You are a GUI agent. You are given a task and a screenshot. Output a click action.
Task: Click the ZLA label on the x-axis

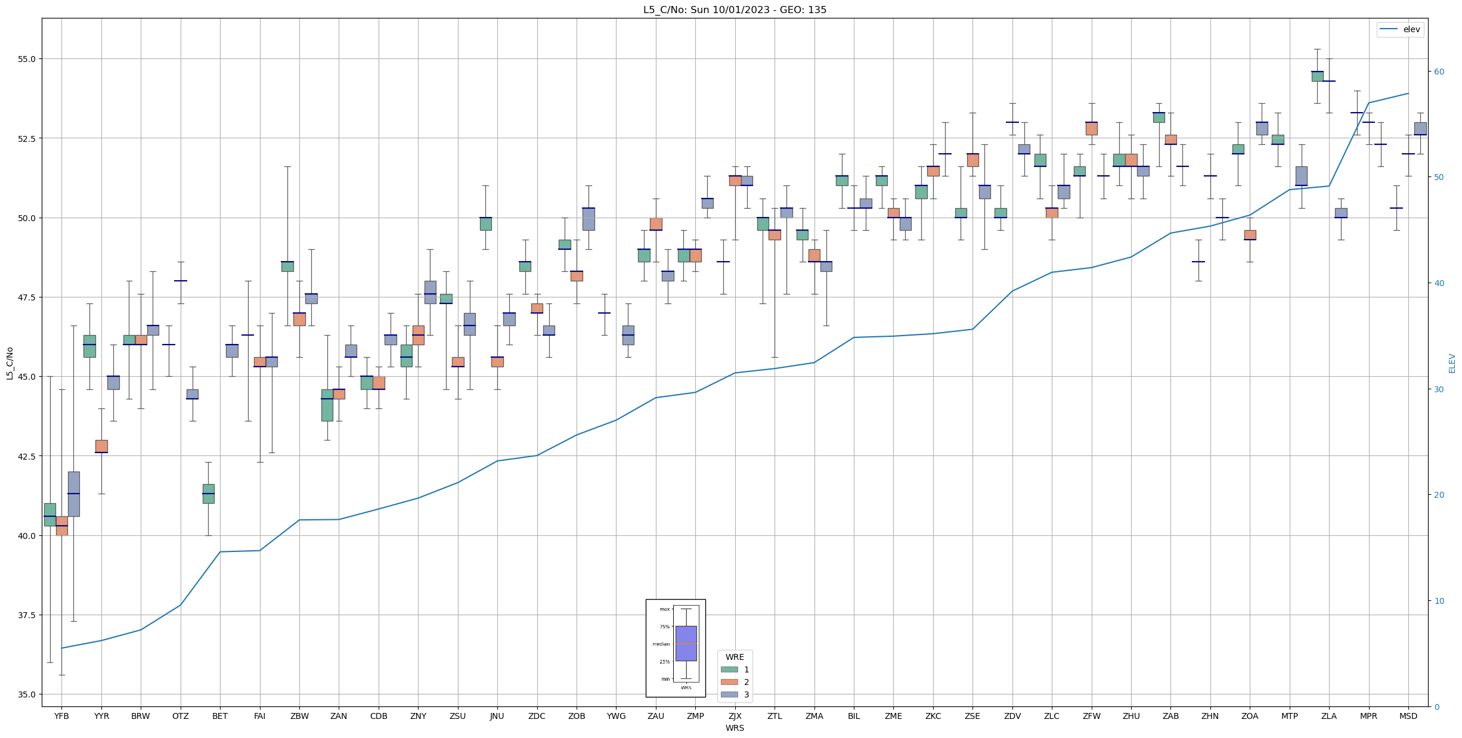(x=1329, y=716)
